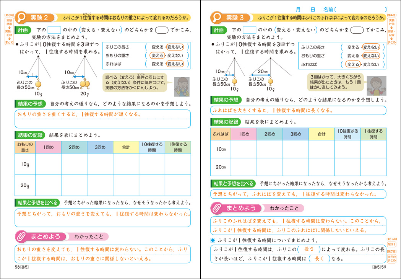Select uncircled 変えない for ふれはば in 実験 3
The image size is (401, 279).
coord(371,64)
